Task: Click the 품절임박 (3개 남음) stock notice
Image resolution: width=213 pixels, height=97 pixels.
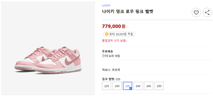Action: pos(114,41)
